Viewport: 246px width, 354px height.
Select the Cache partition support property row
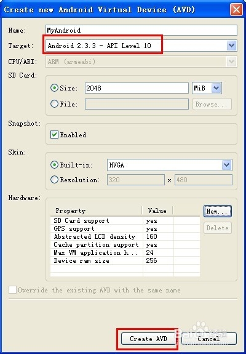point(125,245)
